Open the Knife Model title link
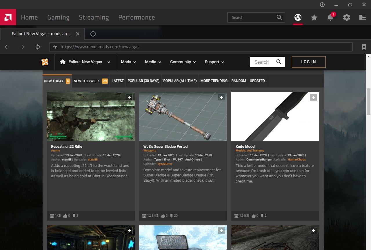371x250 pixels. click(x=245, y=147)
